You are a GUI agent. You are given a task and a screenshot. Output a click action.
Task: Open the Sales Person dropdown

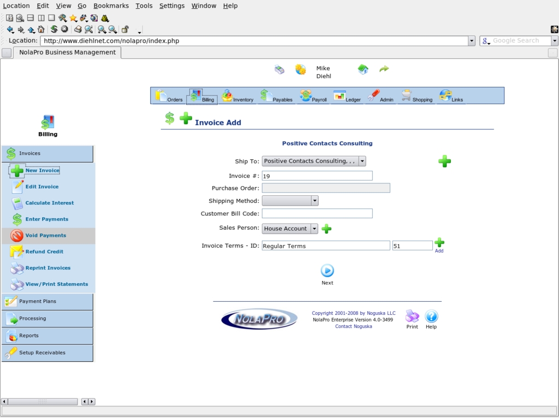(x=314, y=229)
